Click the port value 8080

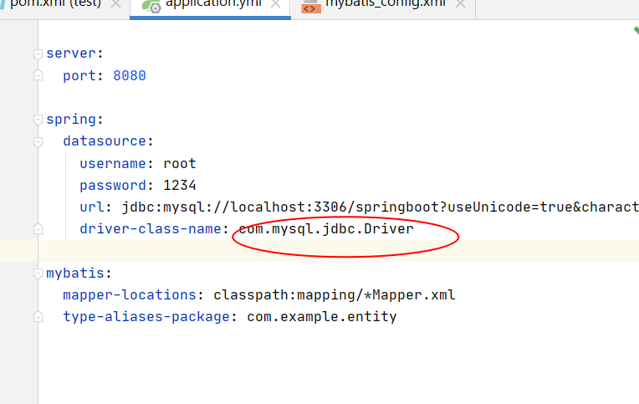[129, 75]
